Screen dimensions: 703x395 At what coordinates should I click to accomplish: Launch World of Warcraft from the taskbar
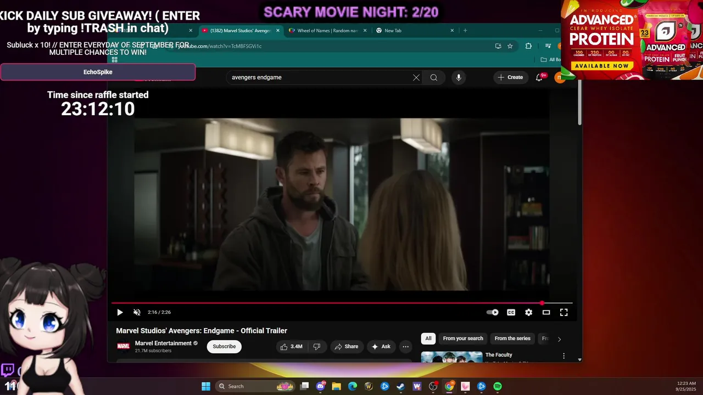(x=369, y=386)
